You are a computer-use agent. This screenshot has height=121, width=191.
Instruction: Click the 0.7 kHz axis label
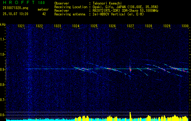tap(2, 100)
